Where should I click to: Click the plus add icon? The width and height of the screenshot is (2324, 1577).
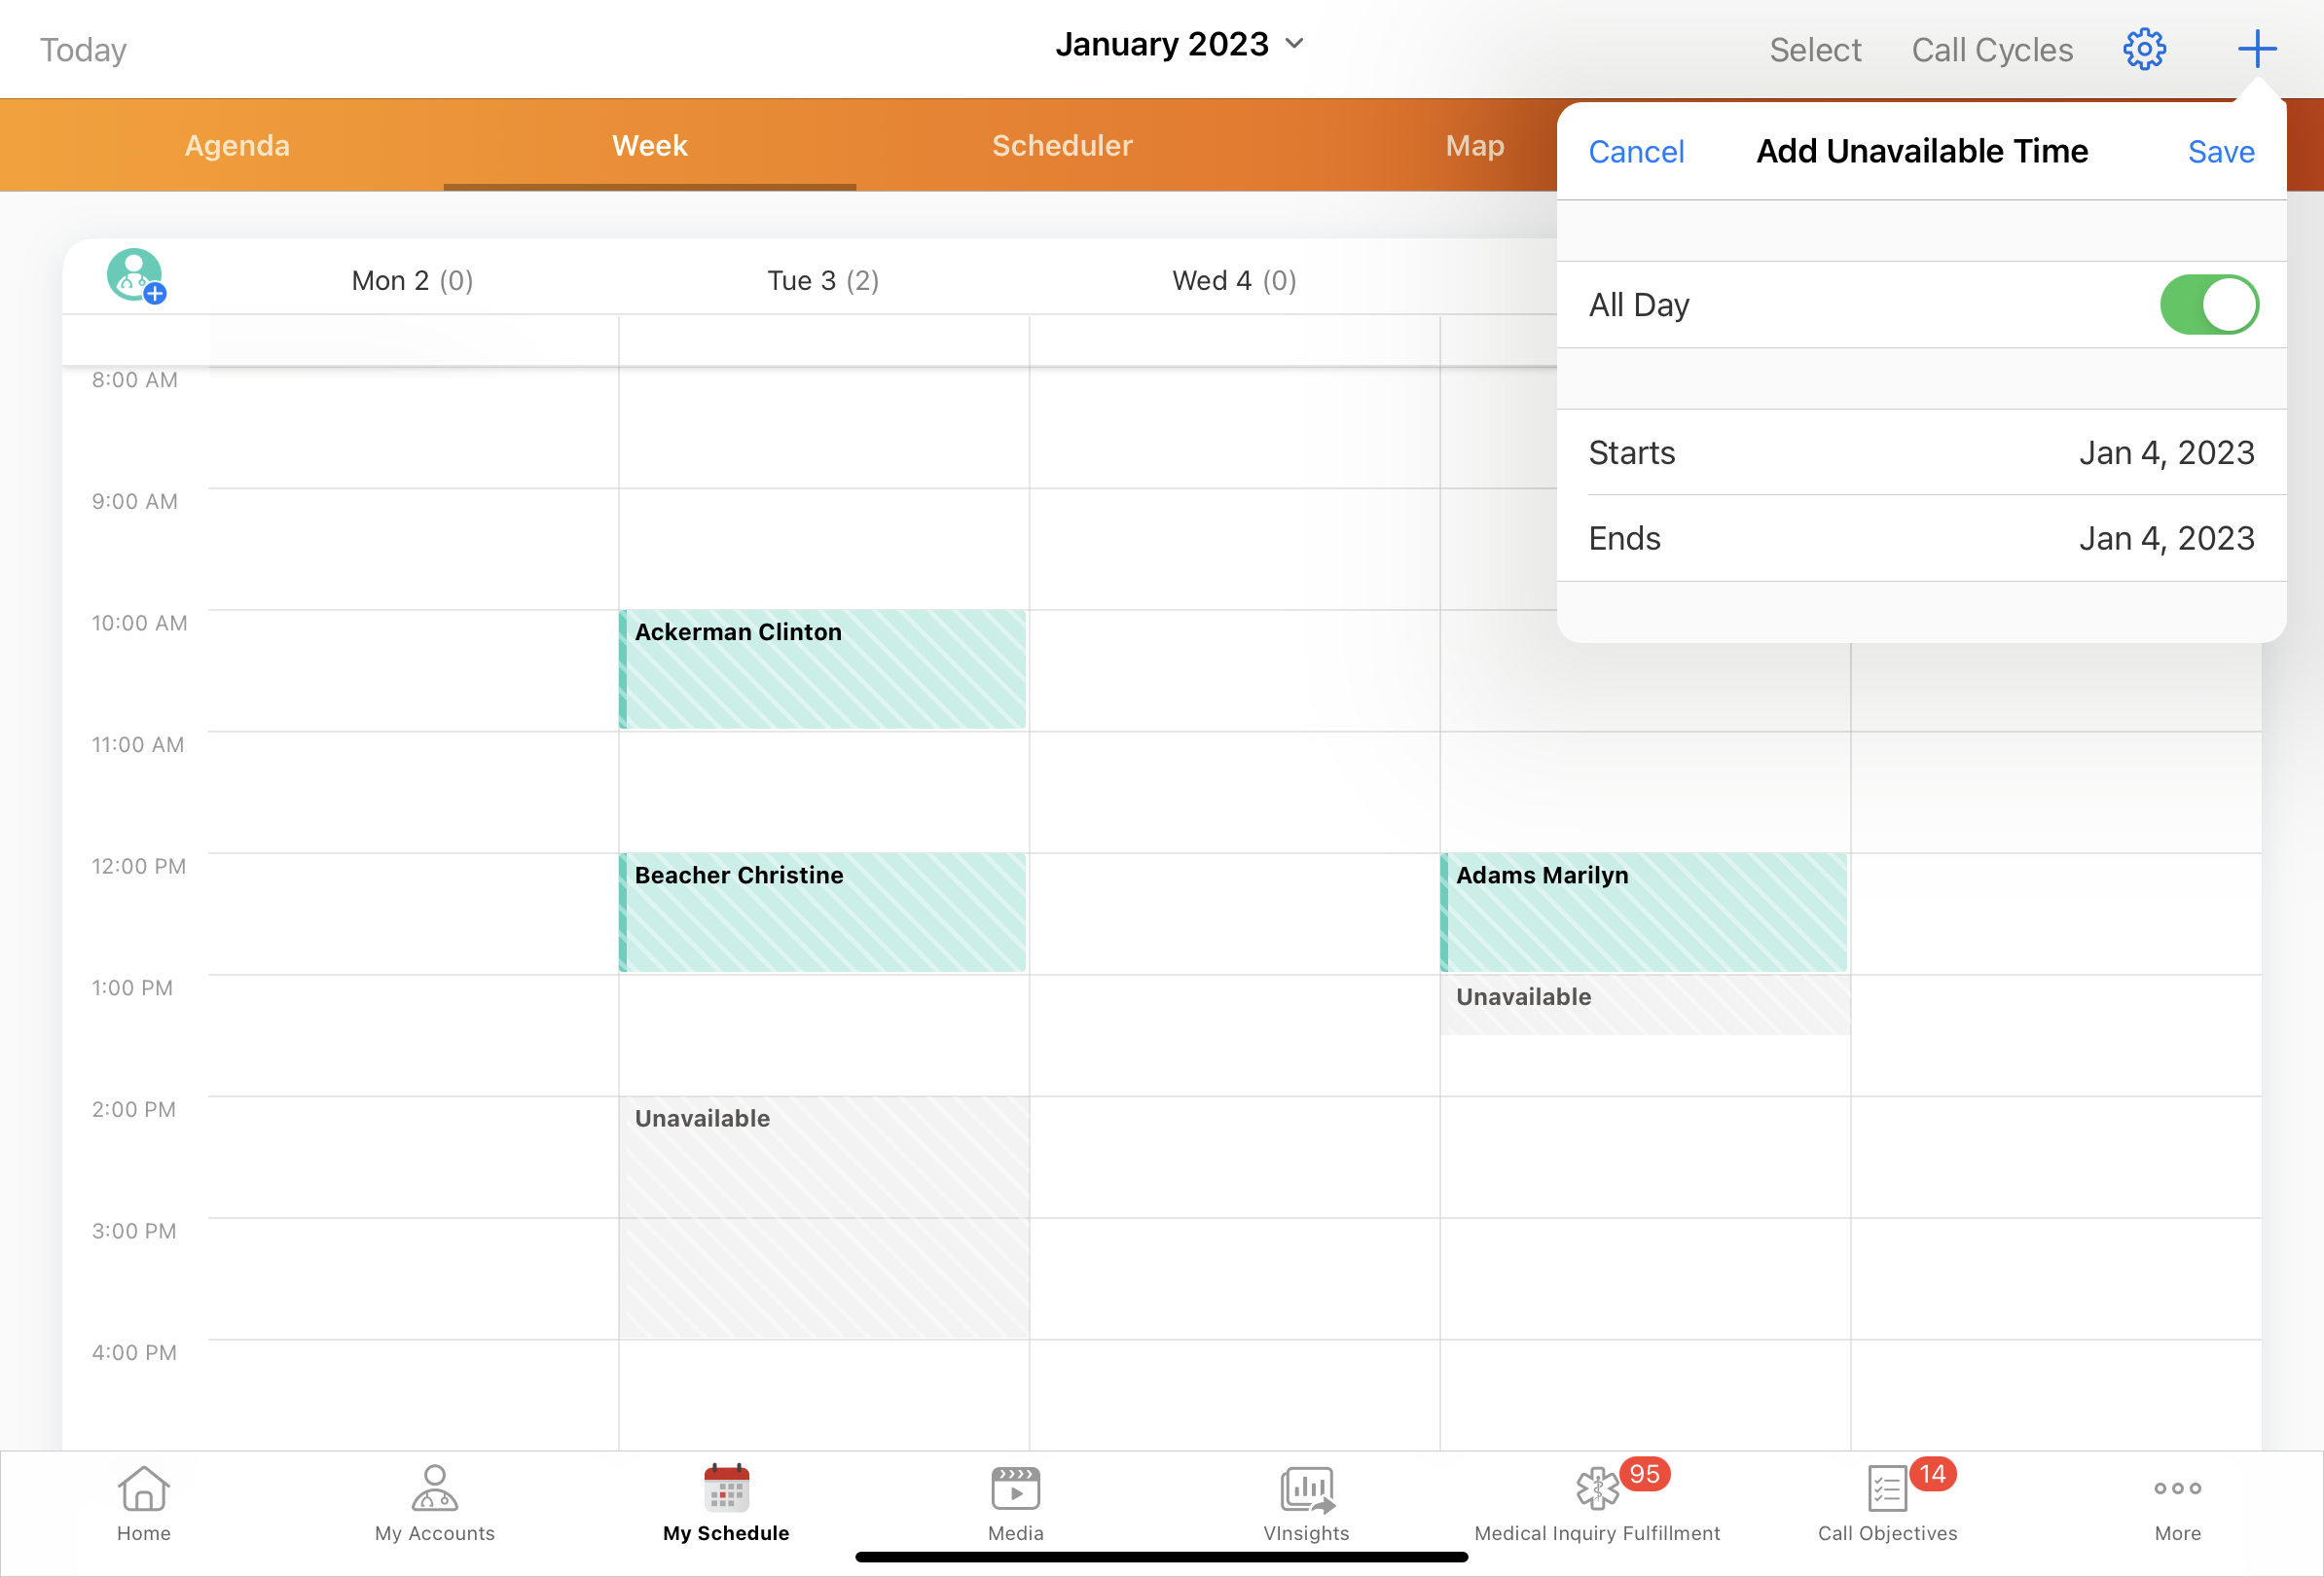[2256, 49]
